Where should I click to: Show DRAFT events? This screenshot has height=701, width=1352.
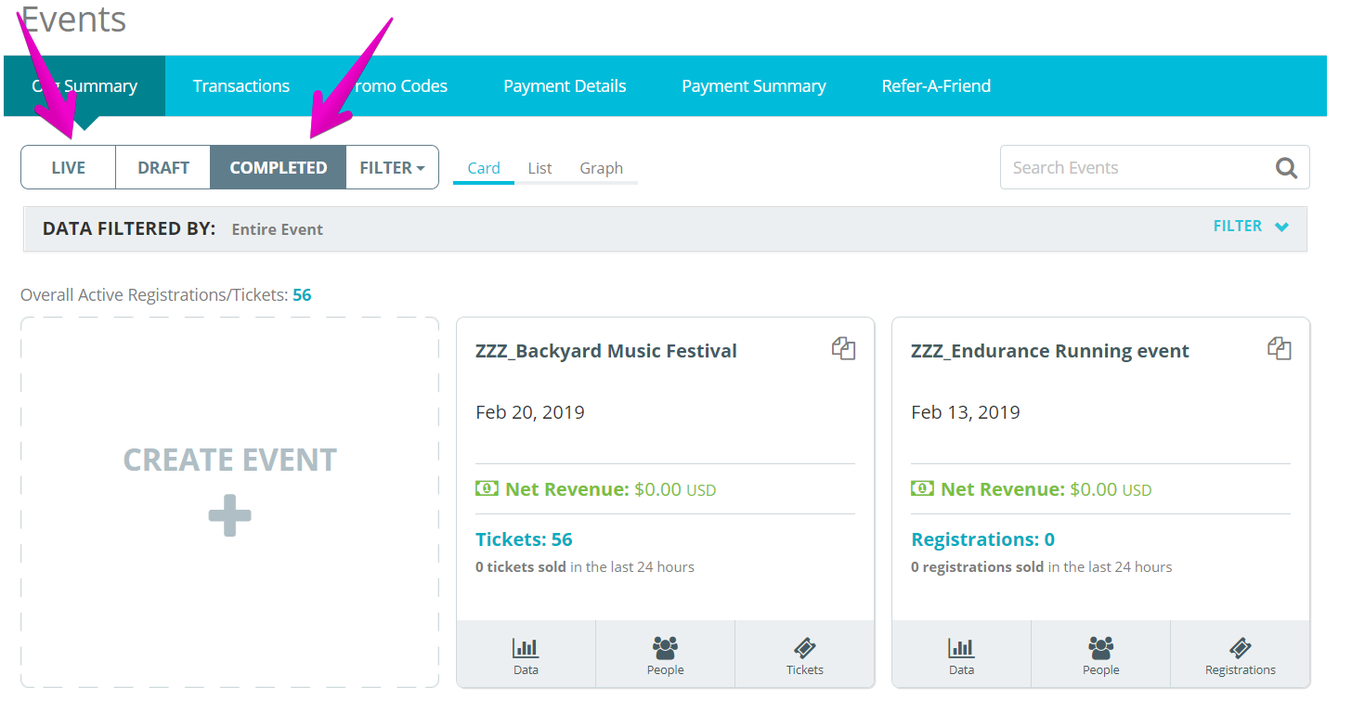[163, 168]
